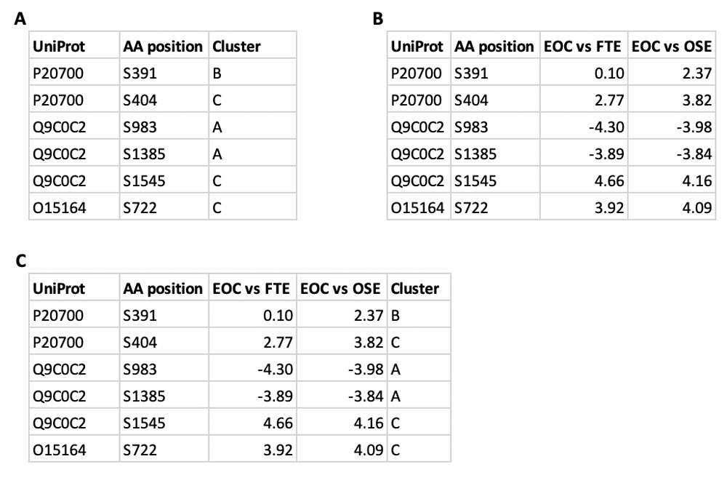Click the panel label C
This screenshot has width=727, height=483.
point(21,261)
